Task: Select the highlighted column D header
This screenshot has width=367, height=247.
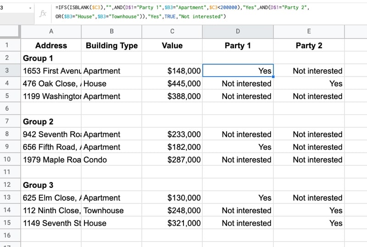Action: coord(238,31)
